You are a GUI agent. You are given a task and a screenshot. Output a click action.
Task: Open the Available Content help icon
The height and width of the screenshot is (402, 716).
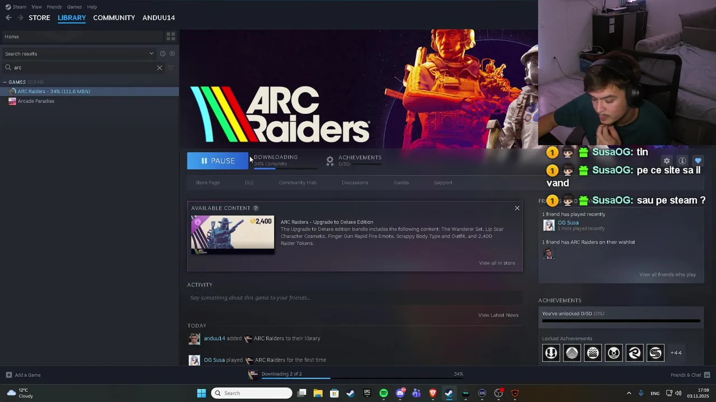(256, 208)
